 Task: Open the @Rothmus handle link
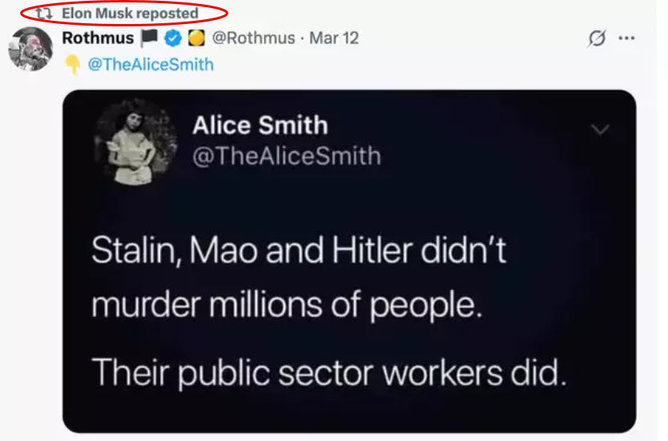point(253,38)
